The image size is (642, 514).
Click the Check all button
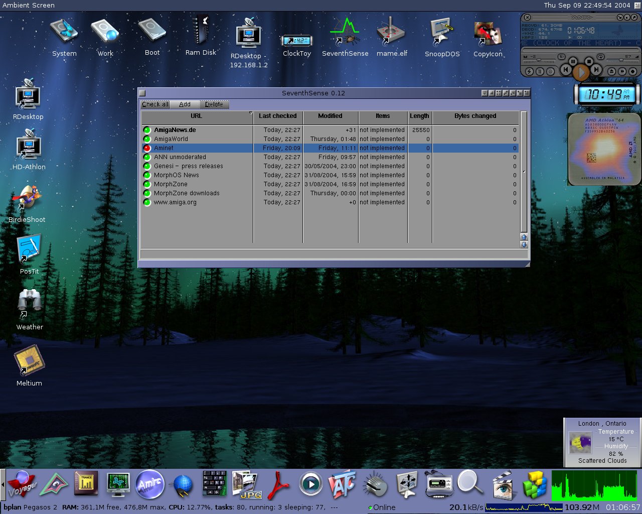155,104
